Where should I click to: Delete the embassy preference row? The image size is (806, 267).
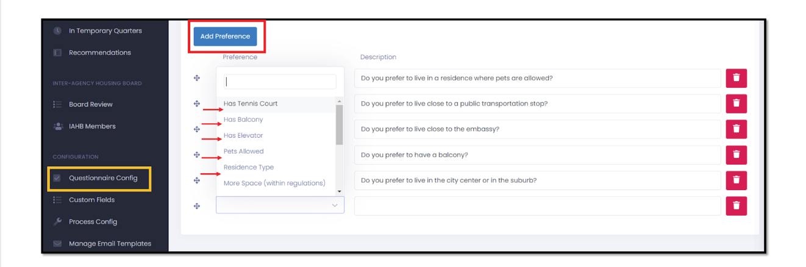[x=736, y=129]
